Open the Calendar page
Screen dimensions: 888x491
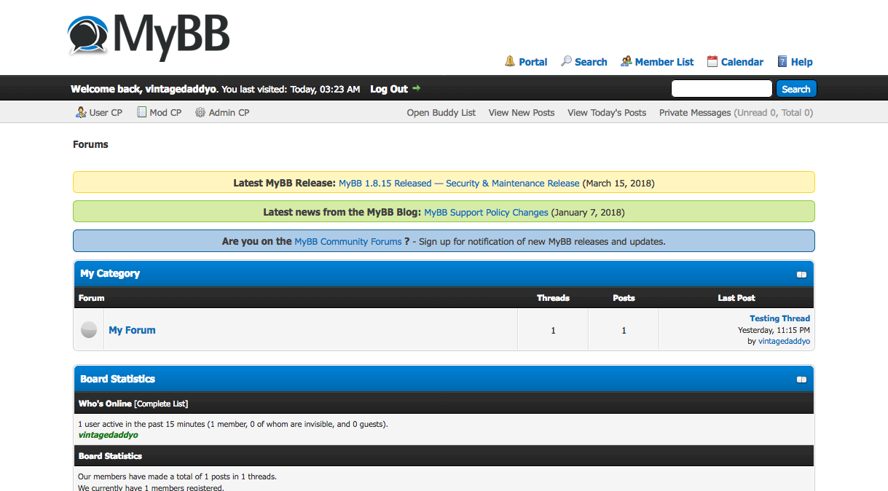point(742,62)
